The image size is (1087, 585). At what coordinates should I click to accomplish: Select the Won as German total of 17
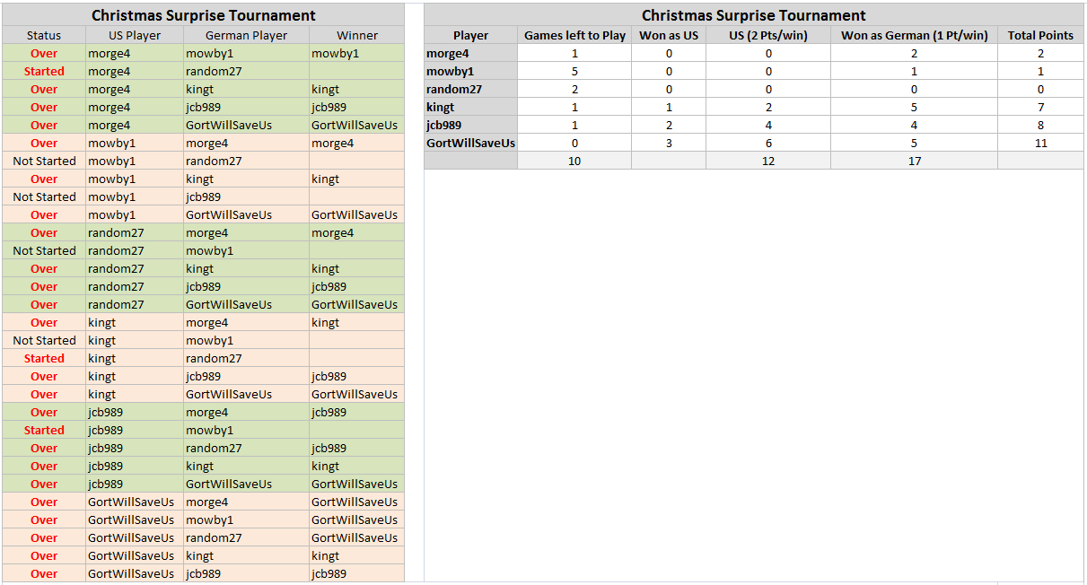pos(914,161)
